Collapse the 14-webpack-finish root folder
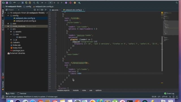This screenshot has width=181, height=102. click(5, 13)
